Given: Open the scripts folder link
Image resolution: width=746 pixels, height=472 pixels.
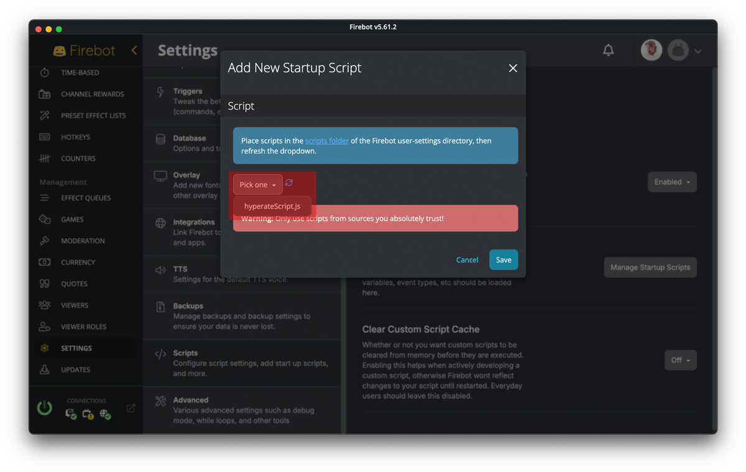Looking at the screenshot, I should click(327, 141).
